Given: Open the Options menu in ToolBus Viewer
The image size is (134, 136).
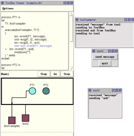Looking at the screenshot, I should pos(8,9).
